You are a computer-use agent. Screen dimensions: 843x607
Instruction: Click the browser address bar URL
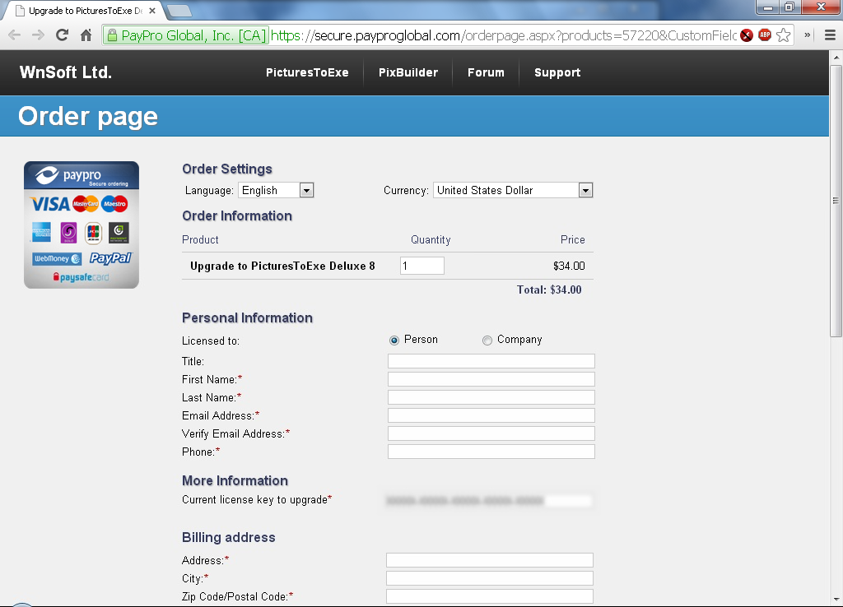tap(503, 35)
